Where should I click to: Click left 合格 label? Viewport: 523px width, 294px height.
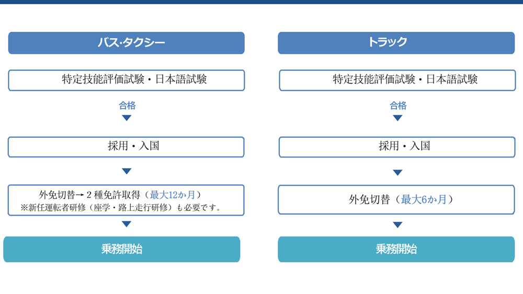[x=127, y=106]
